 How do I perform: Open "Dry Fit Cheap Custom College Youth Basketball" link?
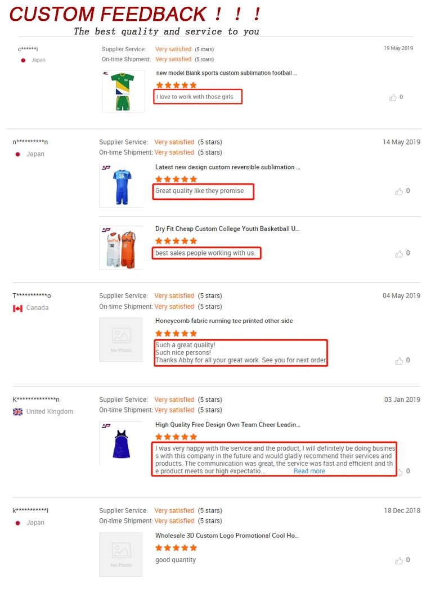pyautogui.click(x=227, y=229)
